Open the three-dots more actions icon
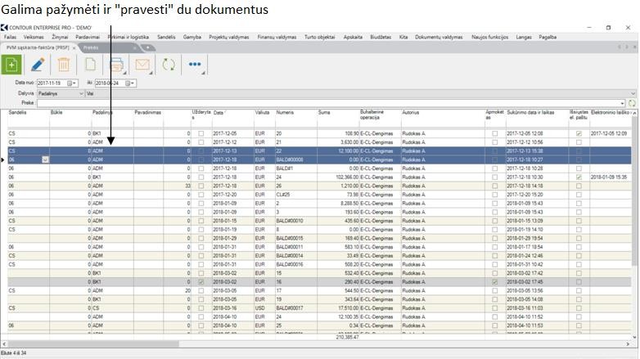 point(195,65)
